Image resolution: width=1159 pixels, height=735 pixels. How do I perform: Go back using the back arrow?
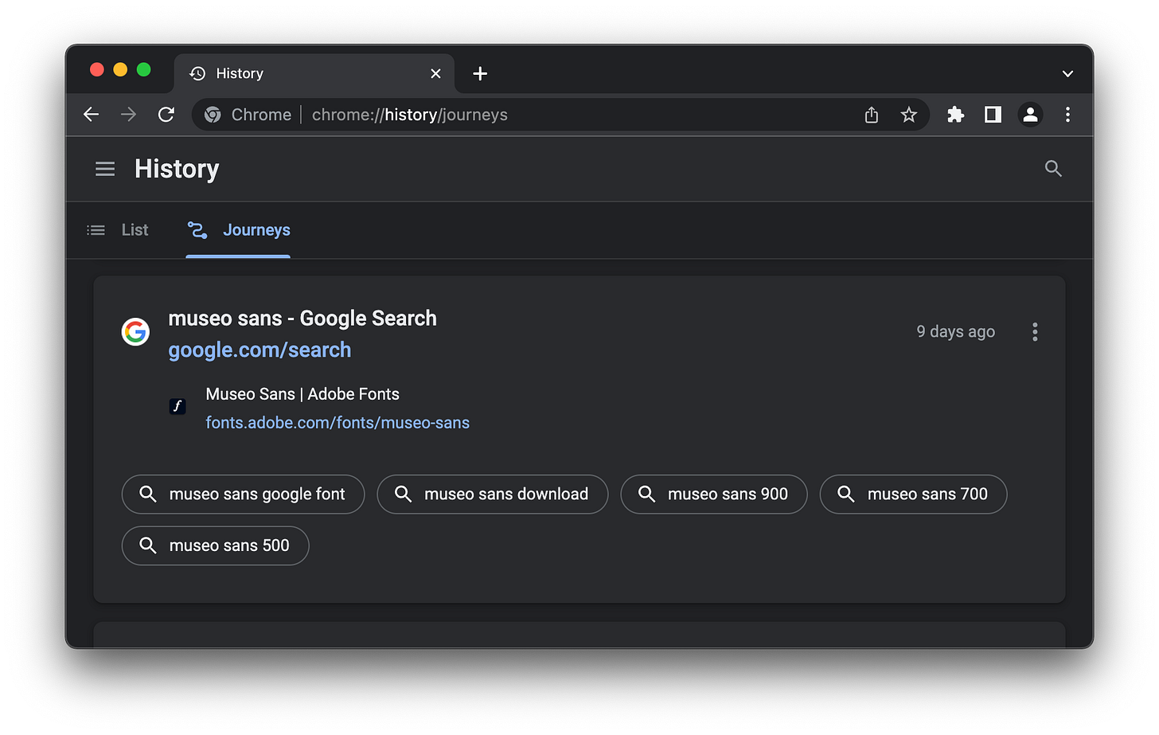[x=92, y=115]
